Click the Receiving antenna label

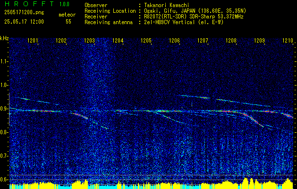[x=109, y=22]
